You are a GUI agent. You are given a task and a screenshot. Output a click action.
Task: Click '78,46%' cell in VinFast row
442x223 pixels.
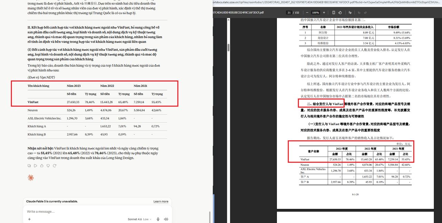point(90,102)
